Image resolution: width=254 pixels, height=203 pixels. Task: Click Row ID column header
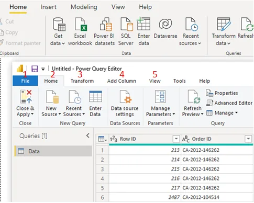145,139
